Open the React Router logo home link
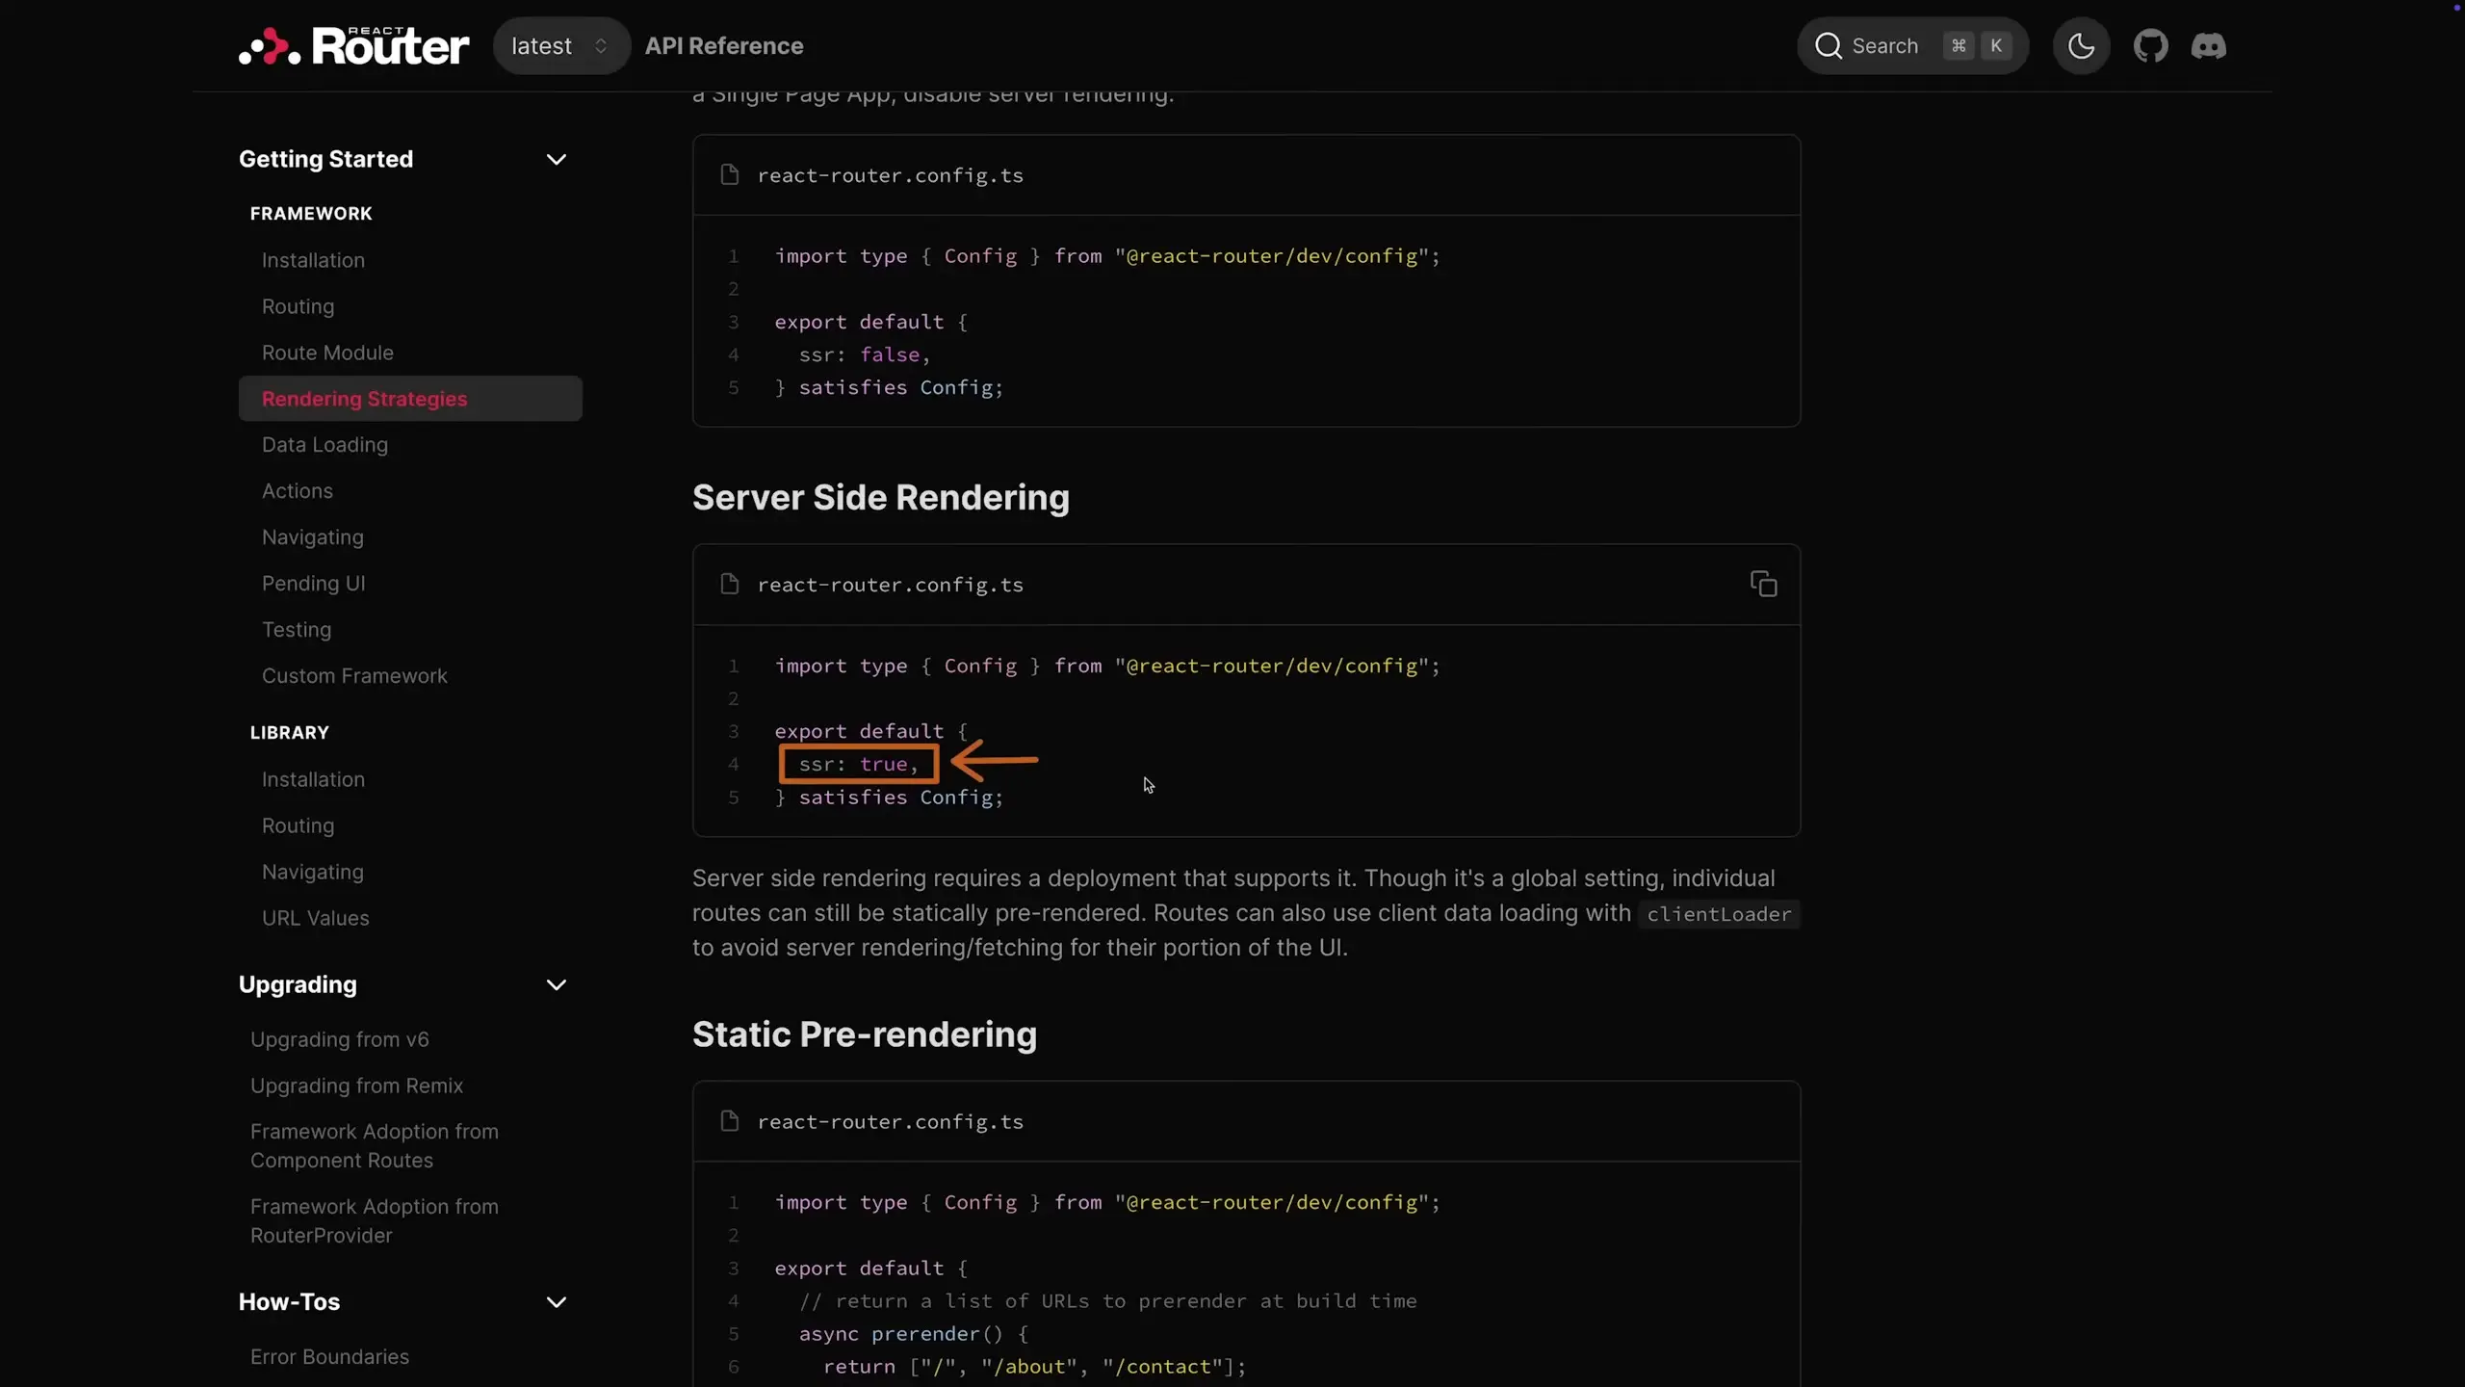Image resolution: width=2465 pixels, height=1387 pixels. (353, 45)
